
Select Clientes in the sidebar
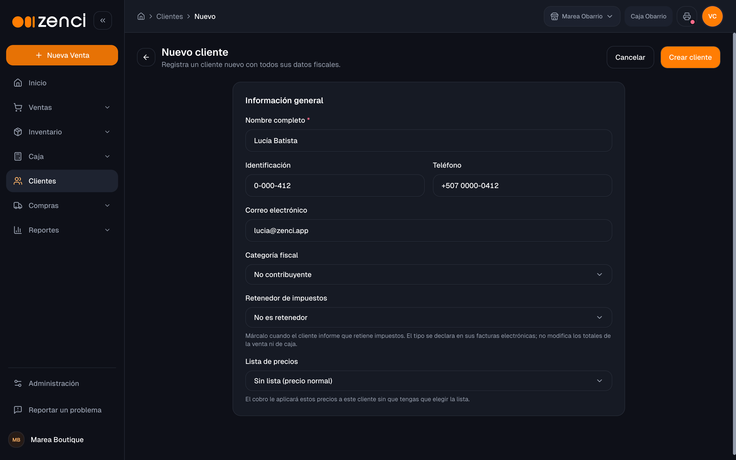[x=62, y=181]
